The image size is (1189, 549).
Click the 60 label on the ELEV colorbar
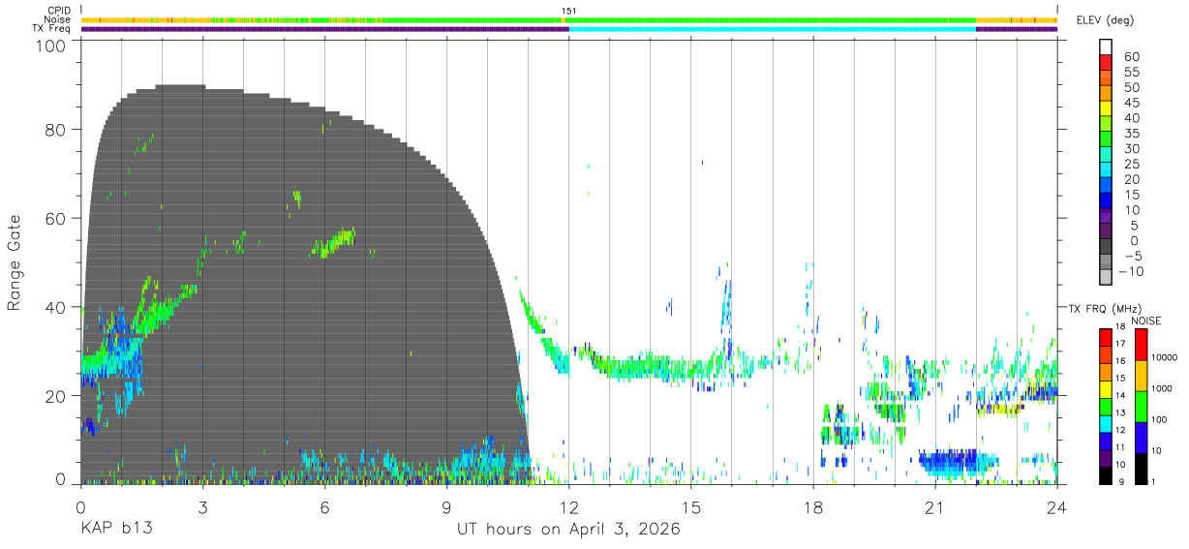click(1132, 56)
